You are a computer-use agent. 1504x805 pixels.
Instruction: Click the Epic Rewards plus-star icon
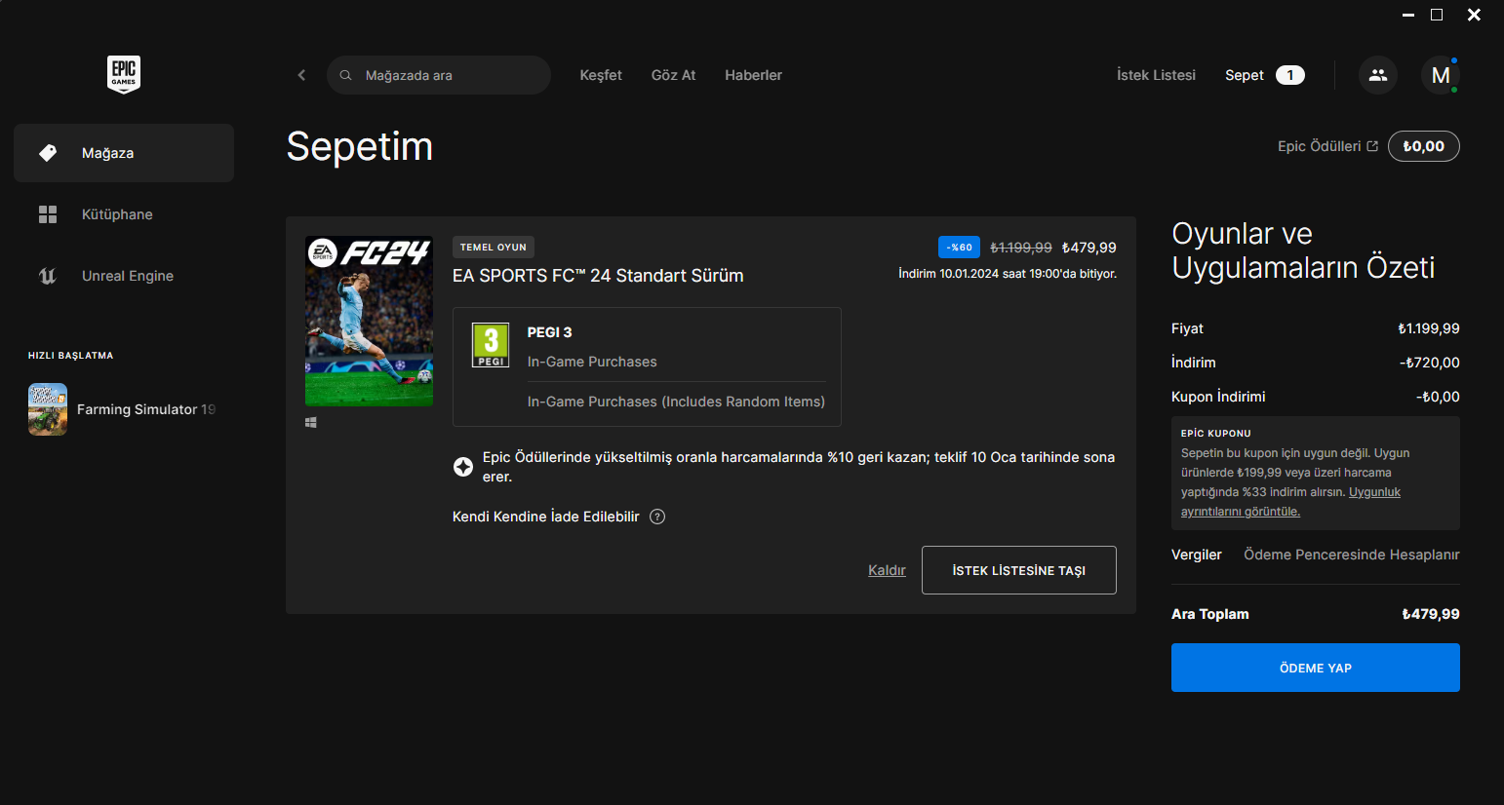point(463,467)
